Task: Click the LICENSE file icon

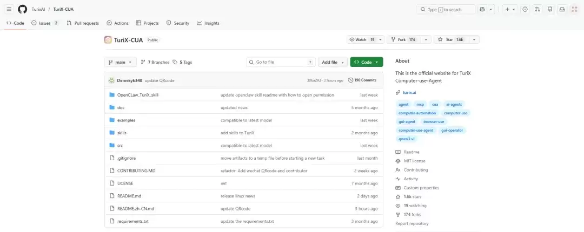Action: point(112,183)
